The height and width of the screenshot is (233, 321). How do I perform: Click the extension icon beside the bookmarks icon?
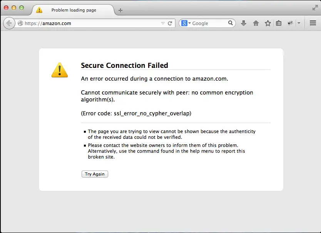[290, 23]
